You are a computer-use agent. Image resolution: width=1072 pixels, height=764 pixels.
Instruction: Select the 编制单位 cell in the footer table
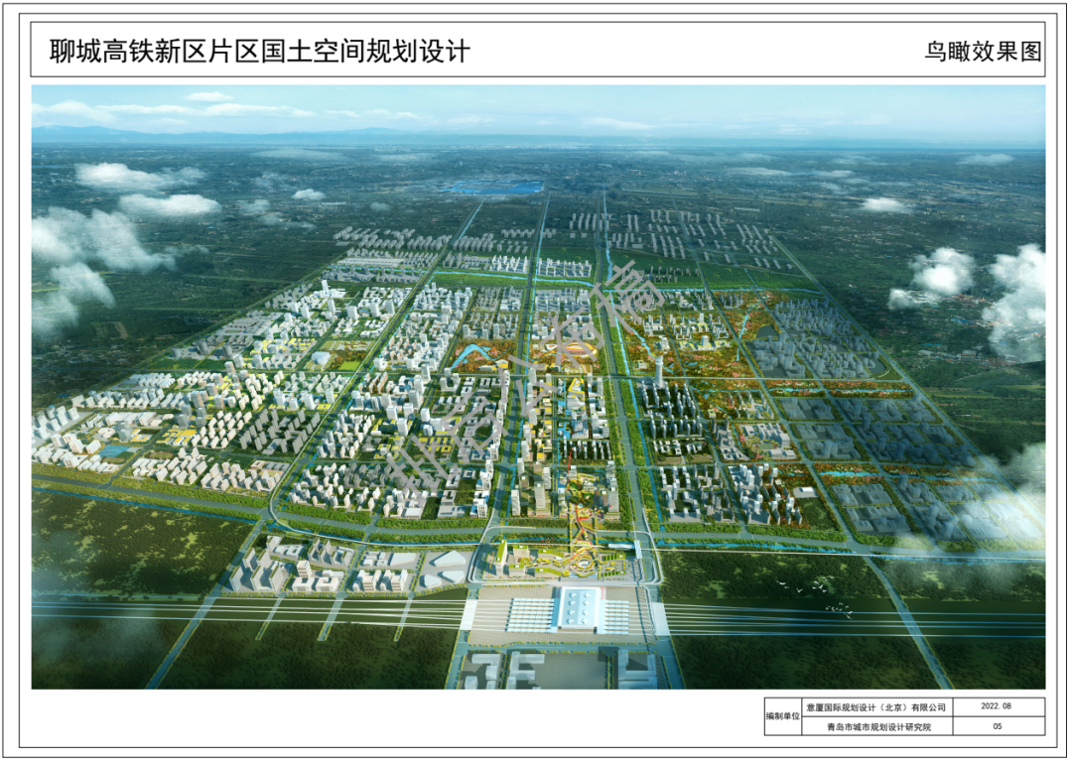click(782, 716)
